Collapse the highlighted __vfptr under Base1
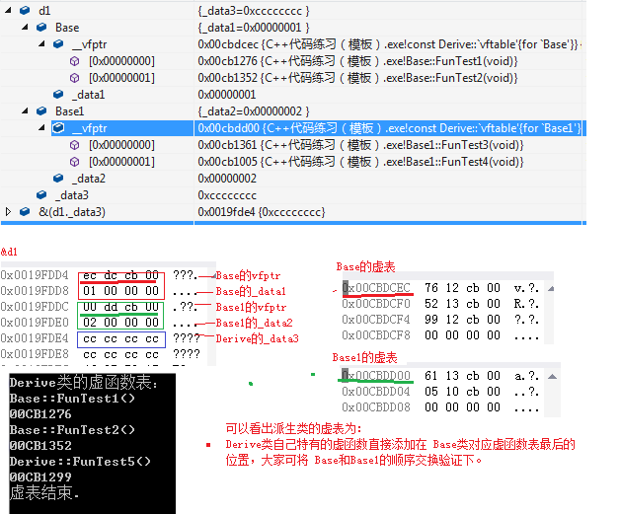 click(41, 127)
